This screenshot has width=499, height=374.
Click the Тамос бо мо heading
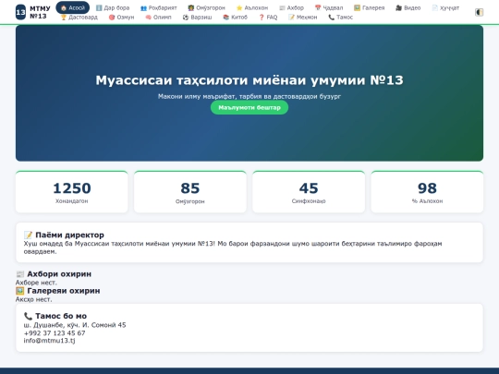(x=55, y=316)
